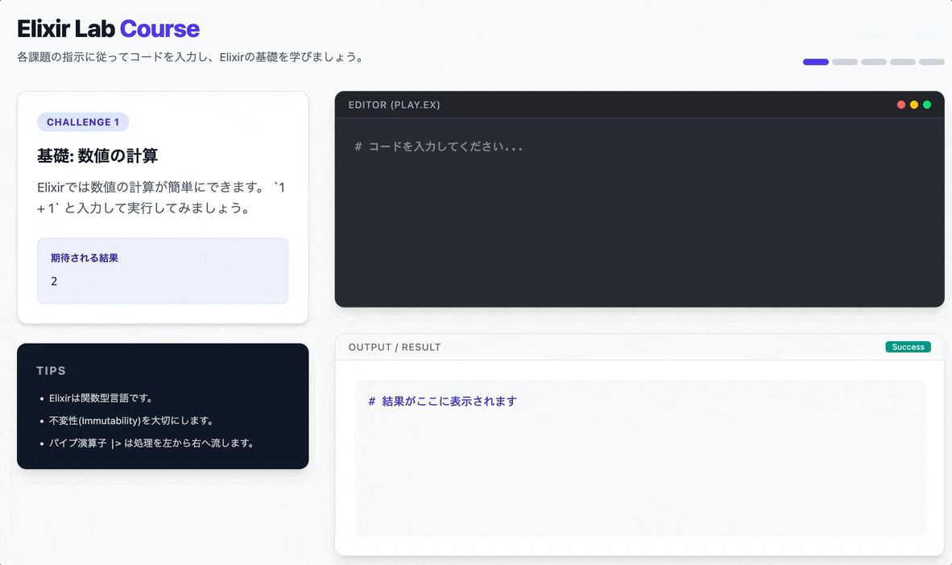952x565 pixels.
Task: Advance to the final progress step
Action: pyautogui.click(x=931, y=61)
